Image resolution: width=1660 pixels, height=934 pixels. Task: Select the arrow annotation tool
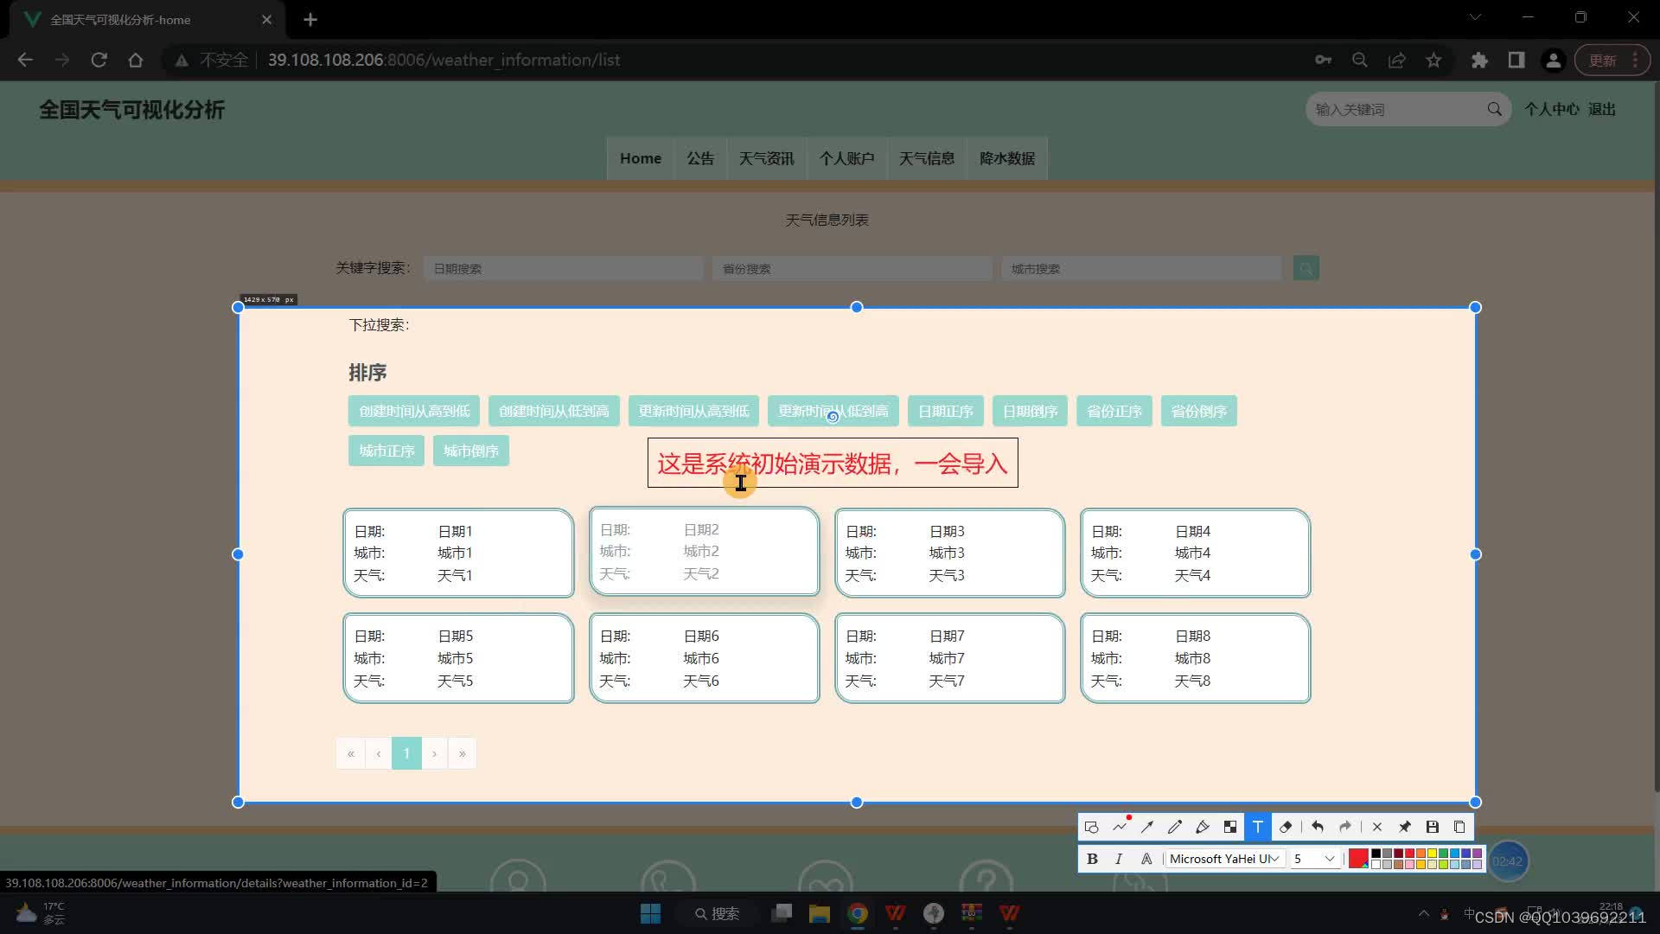pos(1147,828)
